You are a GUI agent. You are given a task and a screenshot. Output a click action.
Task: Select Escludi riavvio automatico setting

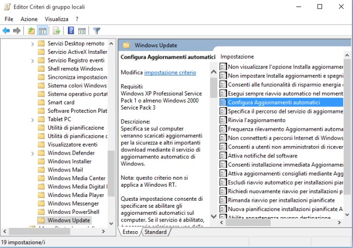[286, 182]
